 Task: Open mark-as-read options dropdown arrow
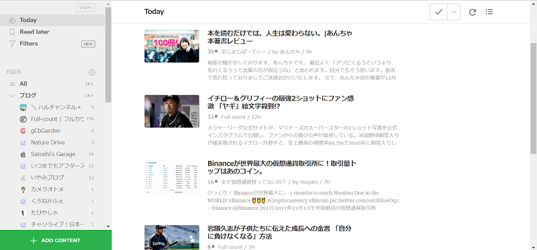(454, 12)
